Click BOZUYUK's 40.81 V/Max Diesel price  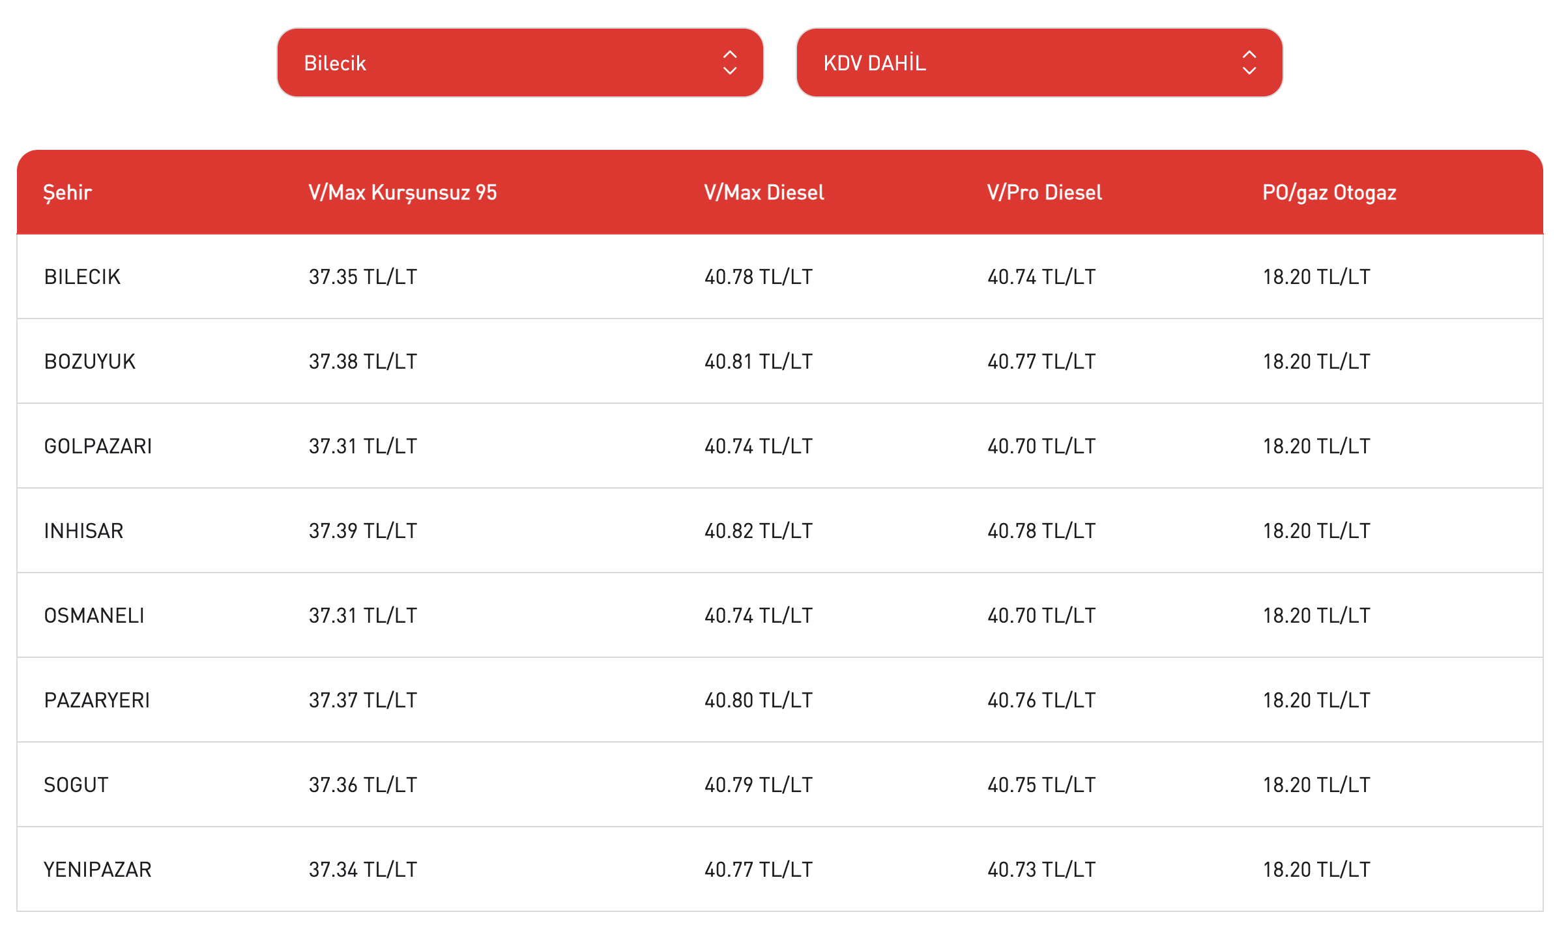click(759, 362)
